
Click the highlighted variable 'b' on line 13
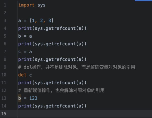tap(19, 98)
